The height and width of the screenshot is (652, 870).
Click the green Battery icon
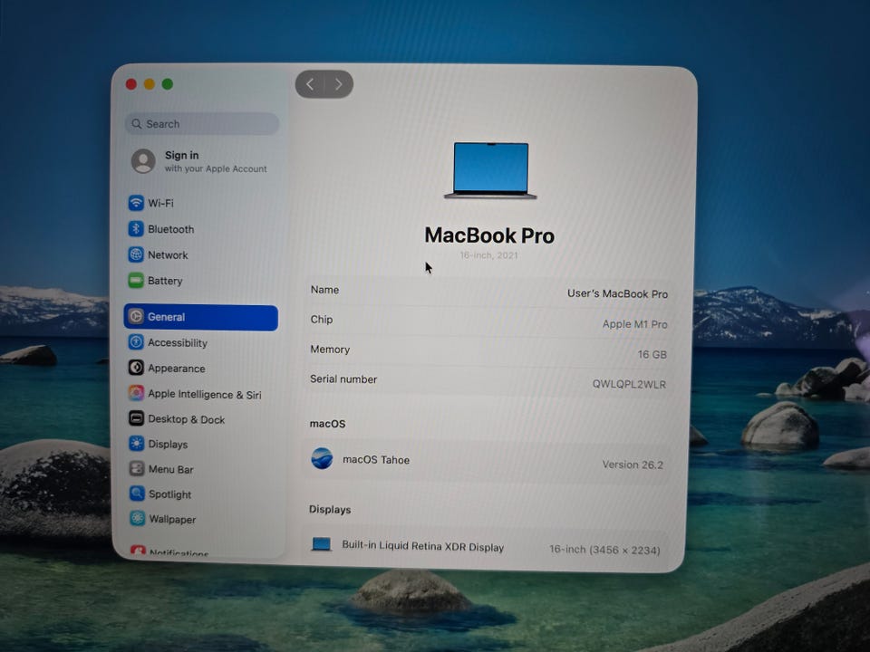click(136, 281)
